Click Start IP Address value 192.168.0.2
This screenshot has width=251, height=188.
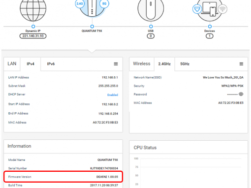pos(110,104)
